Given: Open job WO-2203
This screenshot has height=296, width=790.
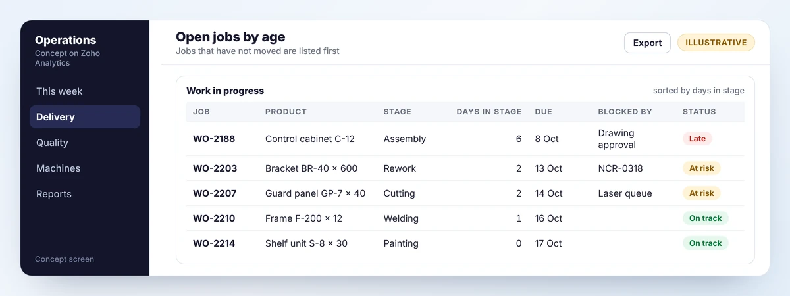Looking at the screenshot, I should pyautogui.click(x=215, y=168).
